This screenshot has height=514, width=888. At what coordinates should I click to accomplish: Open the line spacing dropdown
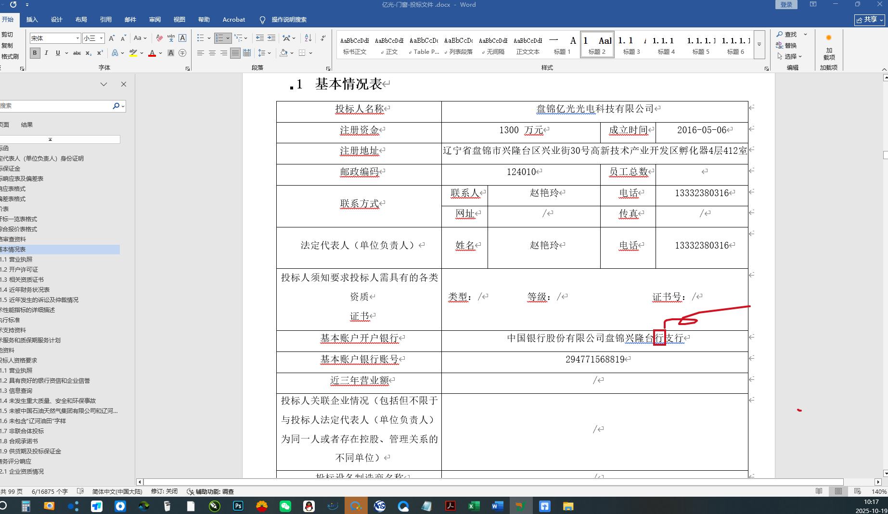tap(264, 53)
